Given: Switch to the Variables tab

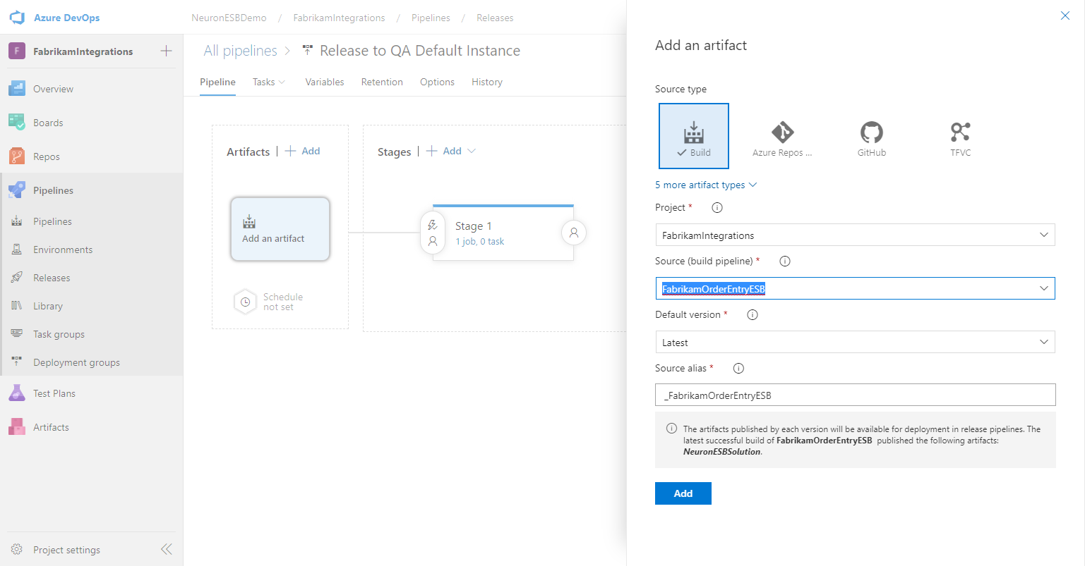Looking at the screenshot, I should [325, 82].
